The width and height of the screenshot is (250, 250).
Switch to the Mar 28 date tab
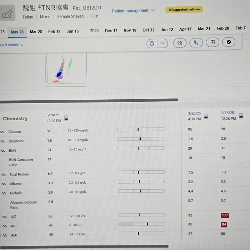[x=36, y=31]
